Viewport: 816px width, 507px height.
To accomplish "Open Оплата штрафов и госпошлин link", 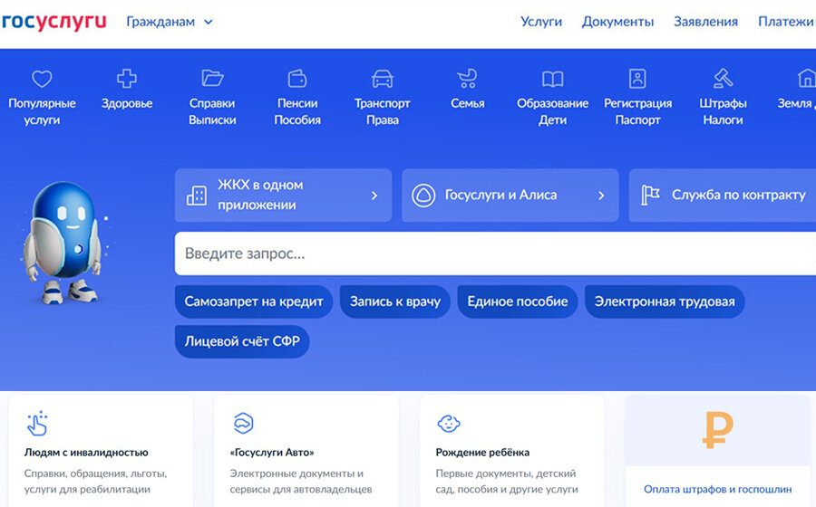I will click(x=718, y=489).
